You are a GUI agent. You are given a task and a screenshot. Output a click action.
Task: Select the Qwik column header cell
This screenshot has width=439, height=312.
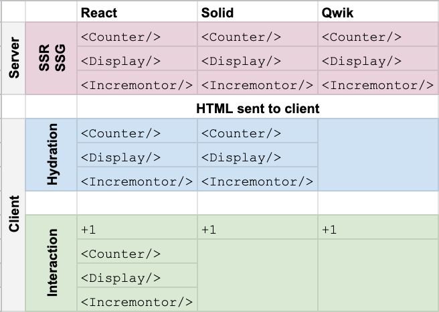click(378, 13)
